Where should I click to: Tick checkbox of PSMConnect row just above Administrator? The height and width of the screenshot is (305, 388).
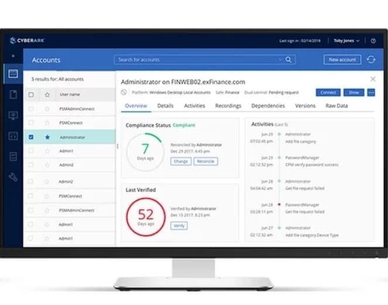coord(31,122)
